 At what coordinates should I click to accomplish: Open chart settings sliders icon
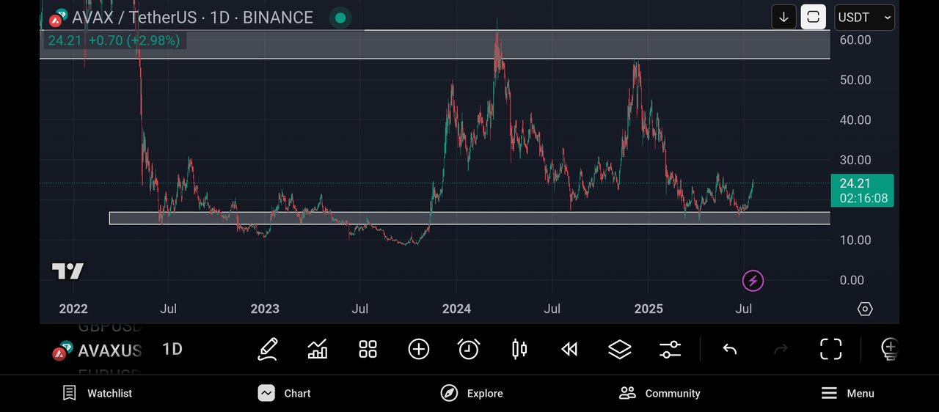click(670, 349)
